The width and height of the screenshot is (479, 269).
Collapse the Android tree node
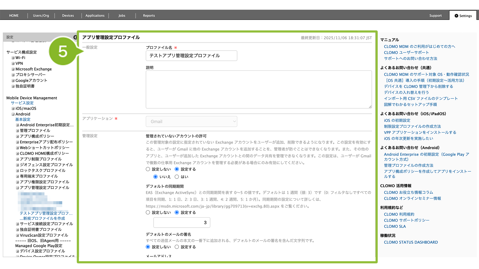pos(13,114)
